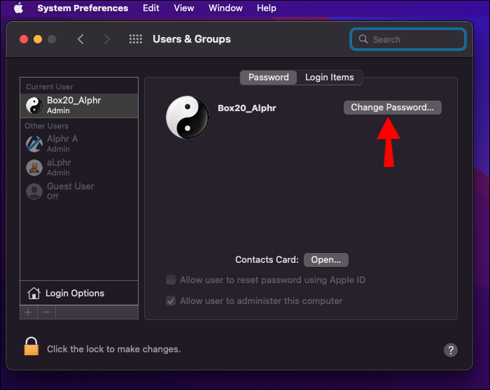The height and width of the screenshot is (390, 490).
Task: Click the 'Other Users' header text
Action: click(x=47, y=126)
